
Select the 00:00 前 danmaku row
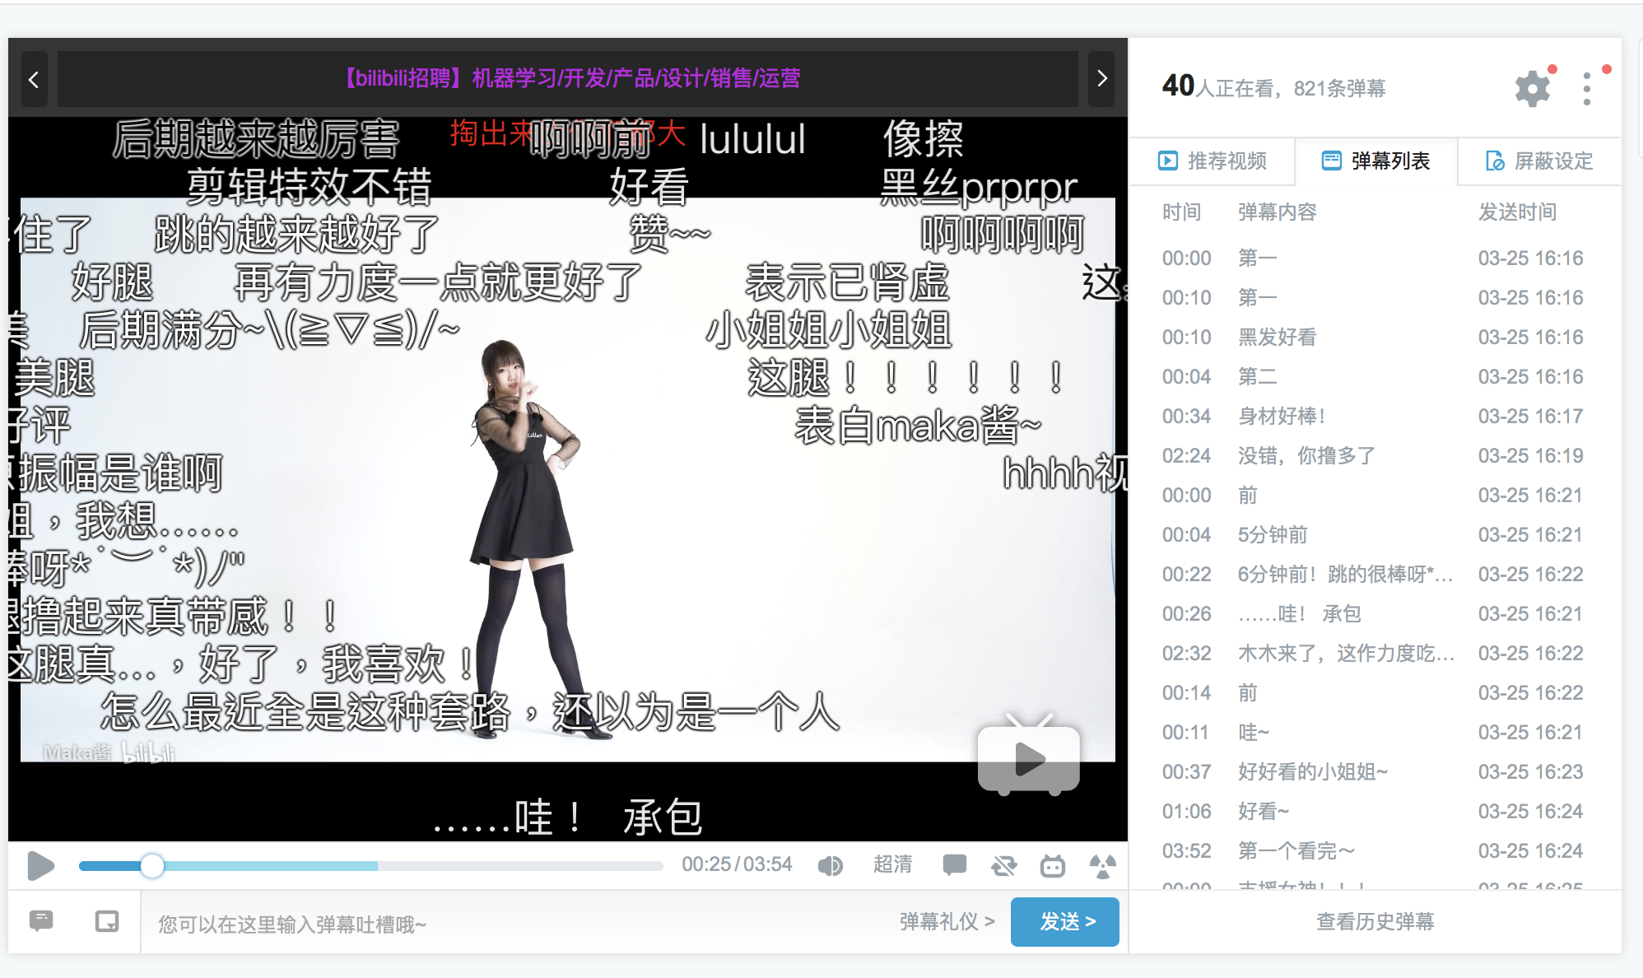tap(1375, 495)
